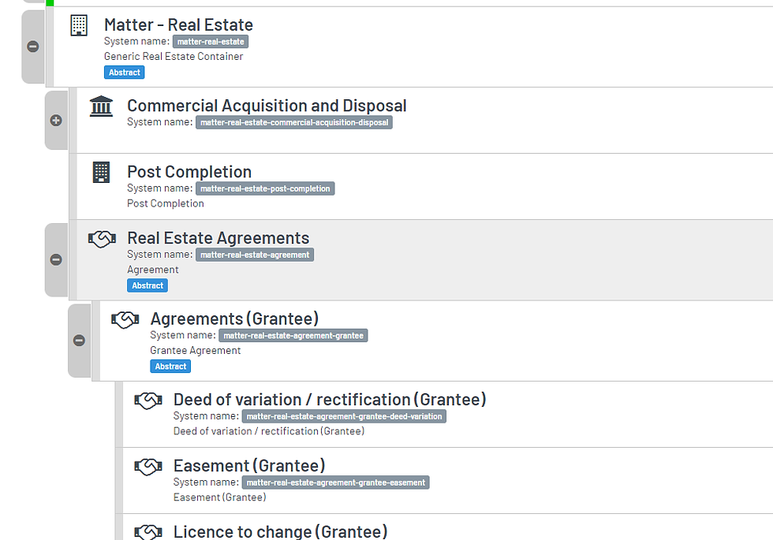Click the matter-real-estate-post-completion system name tag
773x540 pixels.
(x=267, y=188)
